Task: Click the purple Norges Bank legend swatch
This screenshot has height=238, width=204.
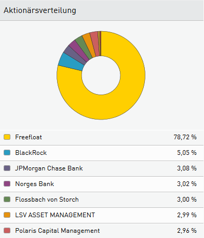Action: pos(7,184)
